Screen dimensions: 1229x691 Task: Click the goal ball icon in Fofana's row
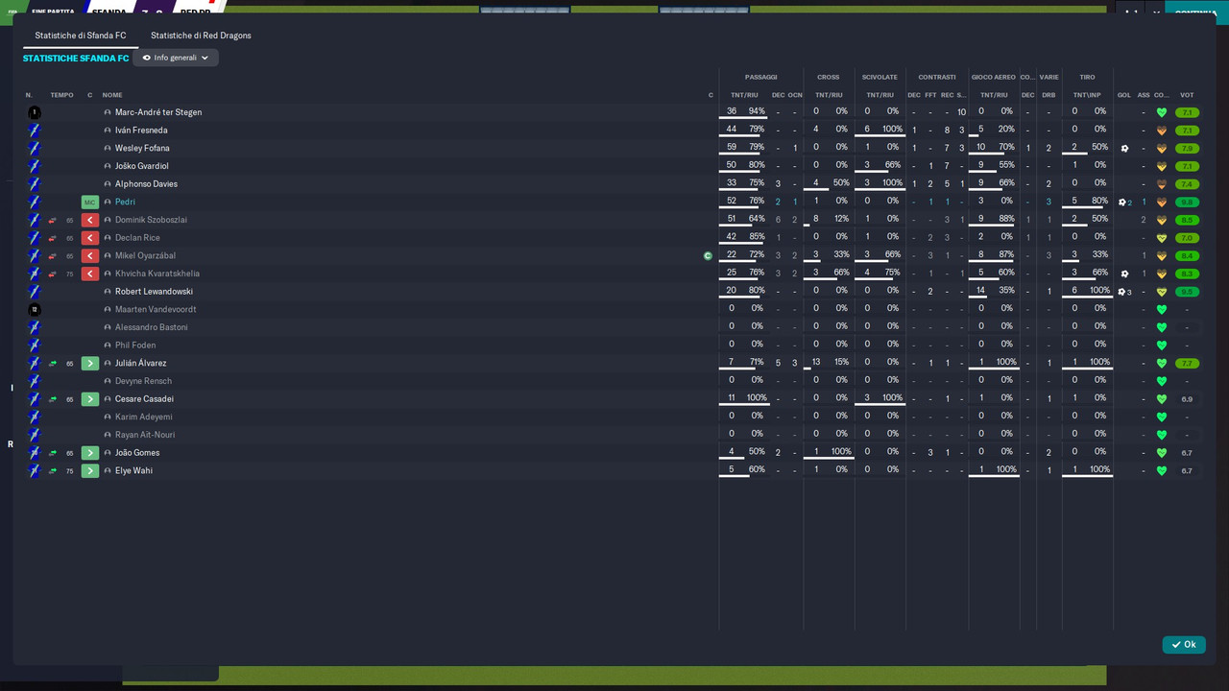coord(1124,149)
